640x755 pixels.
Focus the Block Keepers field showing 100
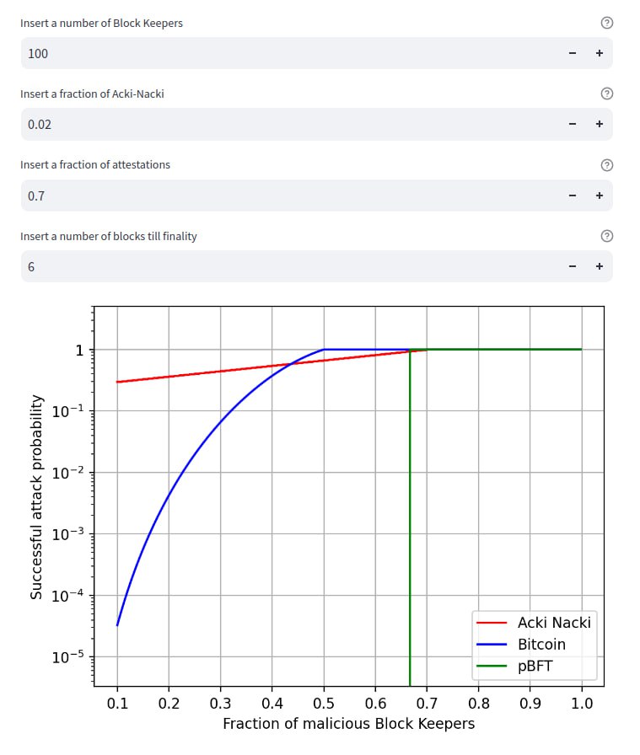click(x=287, y=53)
